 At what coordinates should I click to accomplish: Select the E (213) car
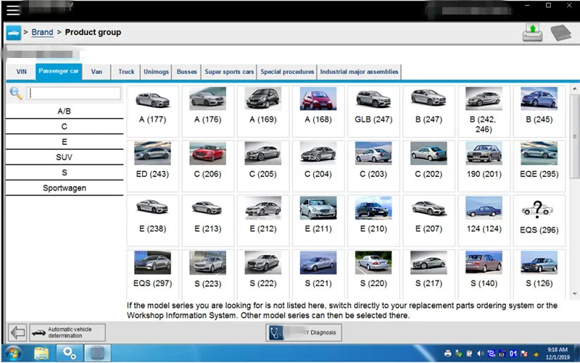point(208,221)
